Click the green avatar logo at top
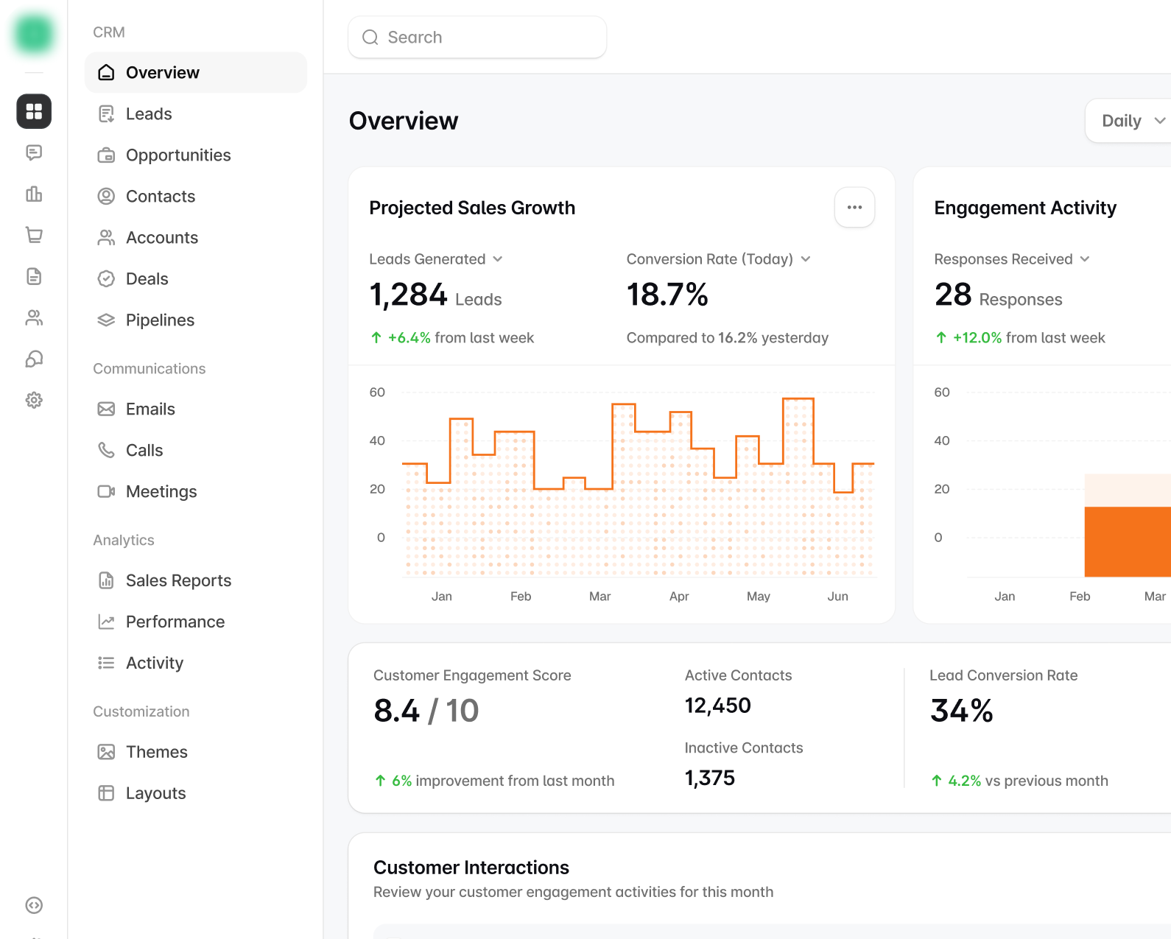Screen dimensions: 1171x939 click(x=34, y=34)
